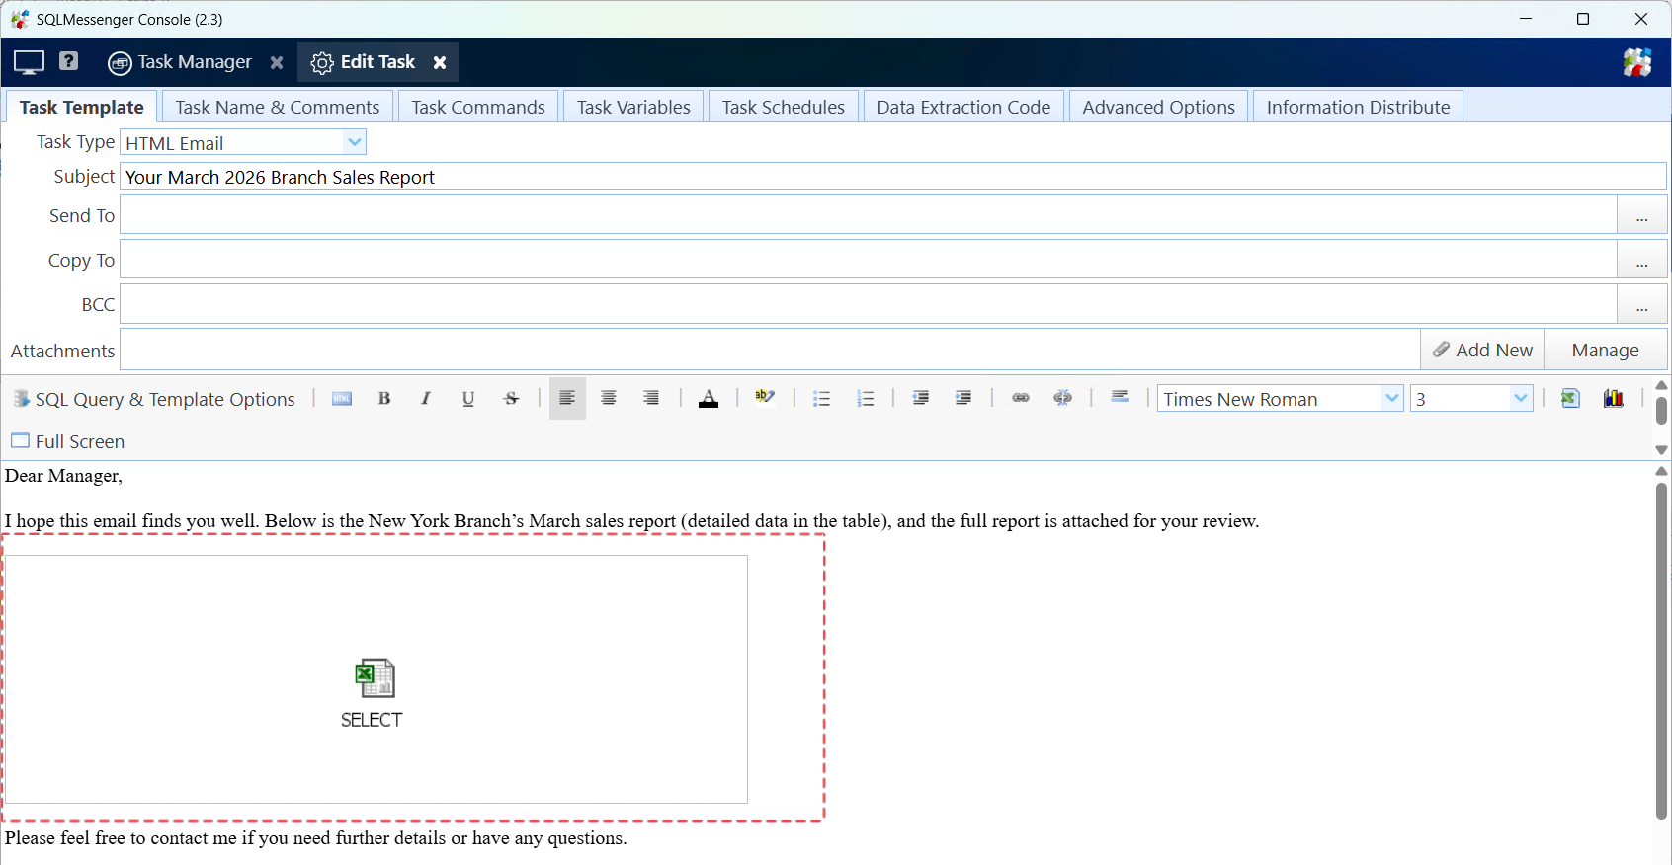Click the insert hyperlink icon

tap(1021, 398)
